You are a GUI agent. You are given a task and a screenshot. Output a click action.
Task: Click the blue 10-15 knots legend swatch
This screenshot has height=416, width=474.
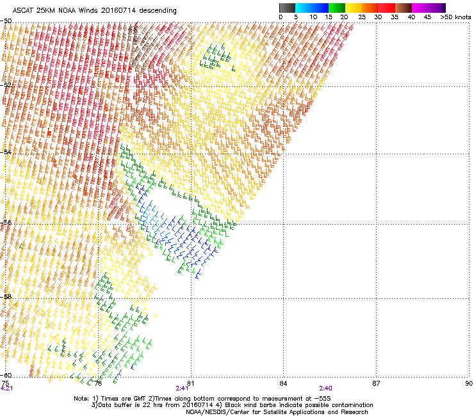[x=320, y=8]
